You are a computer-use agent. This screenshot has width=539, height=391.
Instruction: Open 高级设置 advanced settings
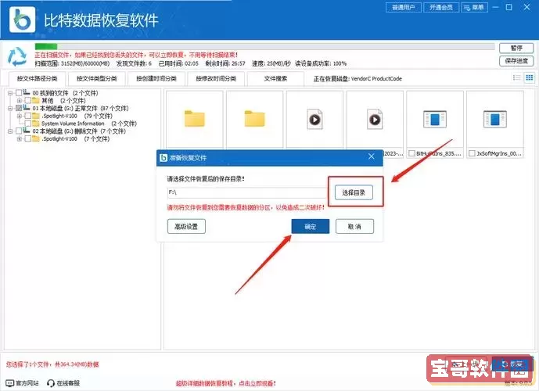tap(186, 227)
